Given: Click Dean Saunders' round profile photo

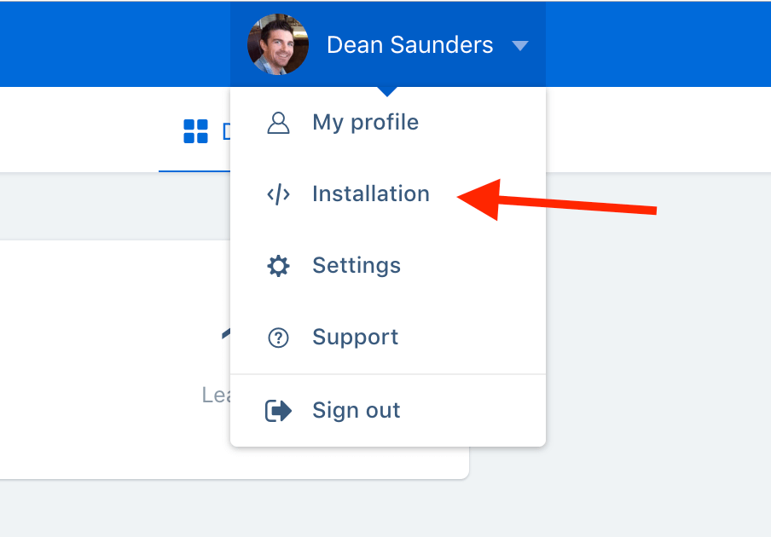Looking at the screenshot, I should point(278,44).
